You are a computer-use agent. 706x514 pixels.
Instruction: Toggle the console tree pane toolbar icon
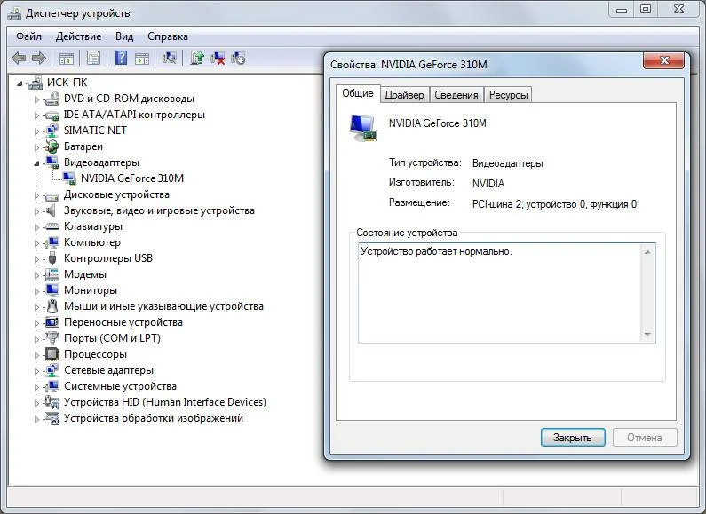tap(67, 58)
